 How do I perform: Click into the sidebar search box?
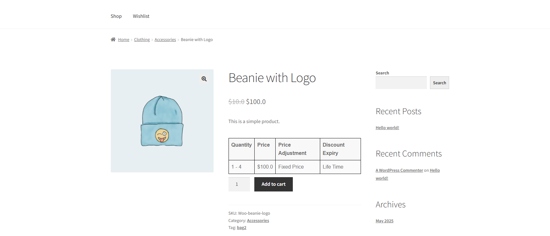[401, 83]
